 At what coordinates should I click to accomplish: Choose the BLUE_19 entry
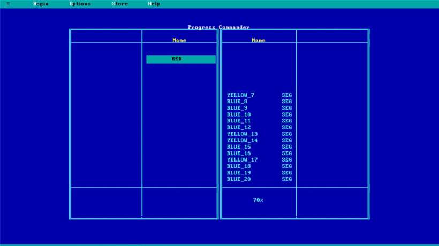coord(239,173)
